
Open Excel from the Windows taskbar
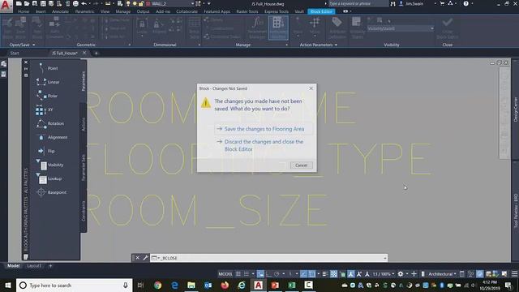pyautogui.click(x=292, y=285)
